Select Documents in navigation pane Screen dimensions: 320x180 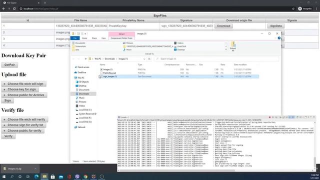[x=84, y=90]
